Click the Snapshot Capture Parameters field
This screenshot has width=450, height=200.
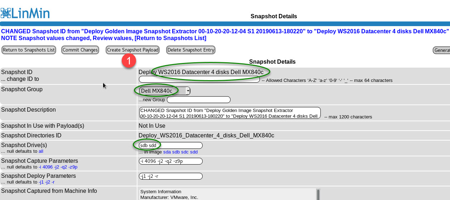[x=170, y=161]
